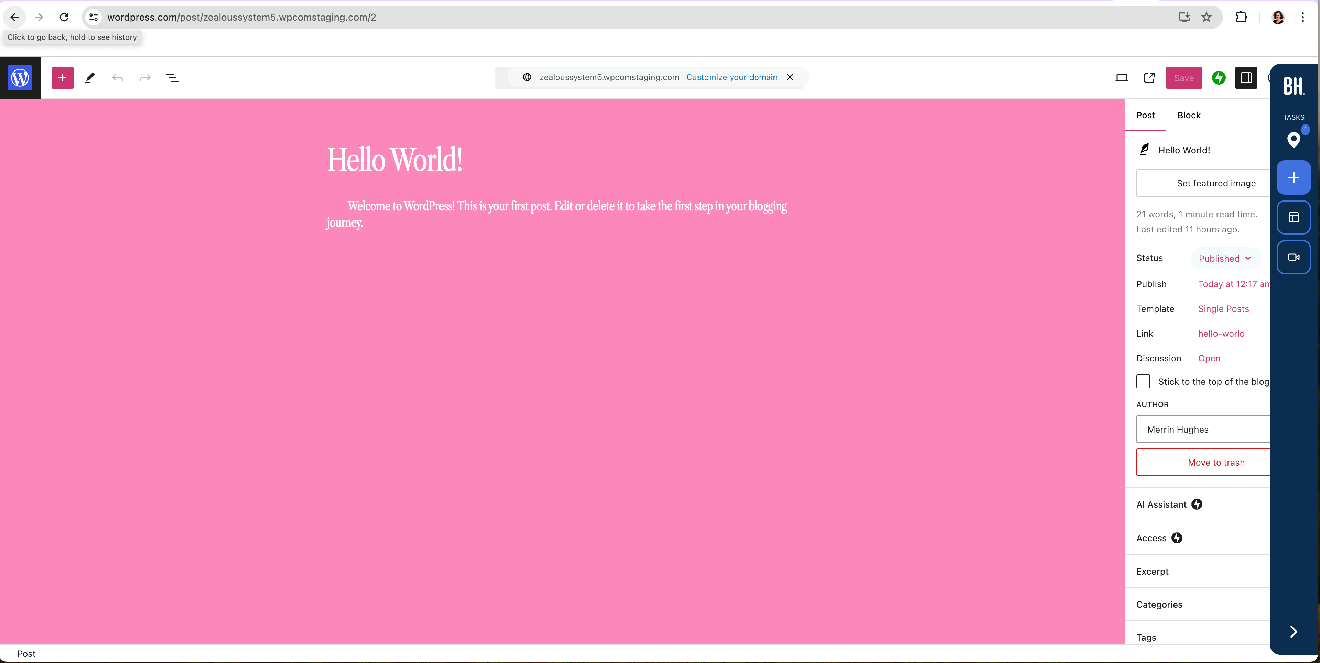Click the Single Posts template link
Image resolution: width=1320 pixels, height=663 pixels.
click(1224, 308)
